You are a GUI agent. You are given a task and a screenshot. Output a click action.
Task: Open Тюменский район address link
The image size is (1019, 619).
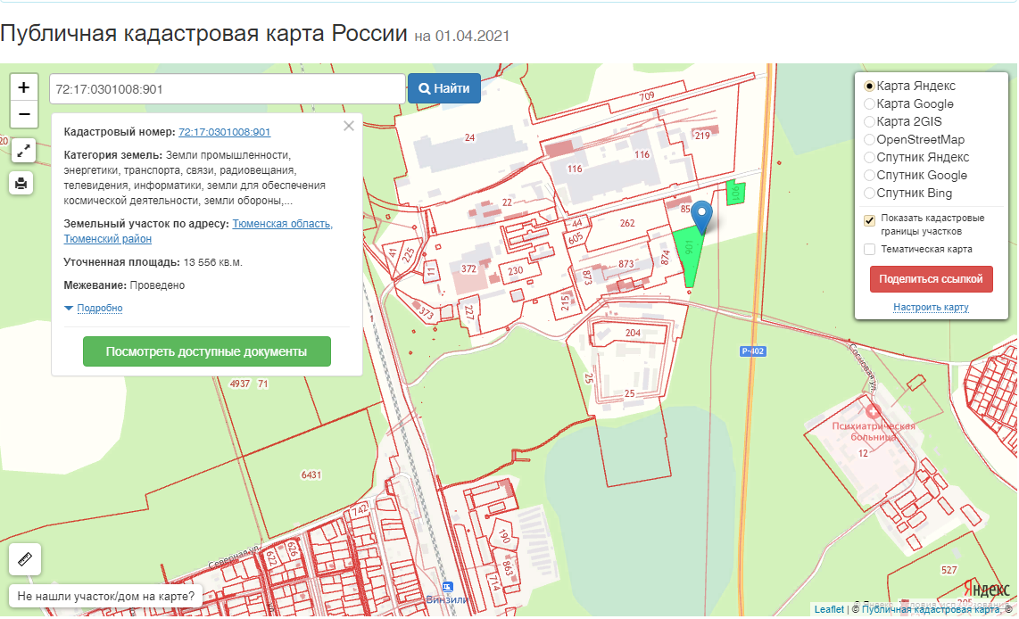tap(108, 238)
